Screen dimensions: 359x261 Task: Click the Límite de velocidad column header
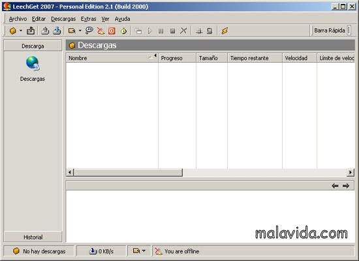[336, 58]
